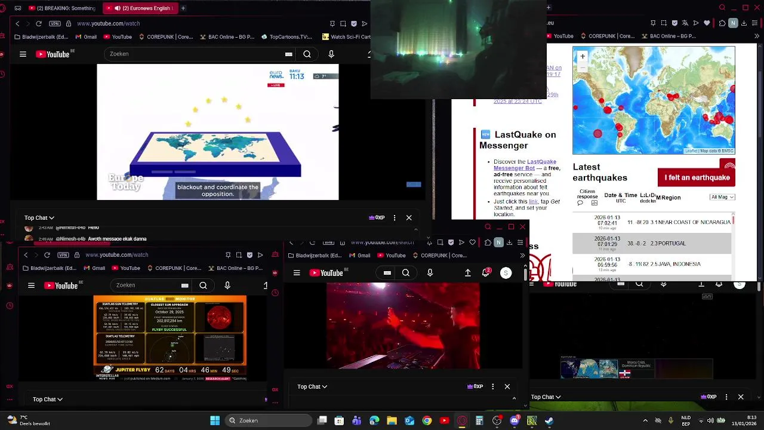The height and width of the screenshot is (430, 764).
Task: Click the Create upload icon in concert window
Action: (x=468, y=273)
